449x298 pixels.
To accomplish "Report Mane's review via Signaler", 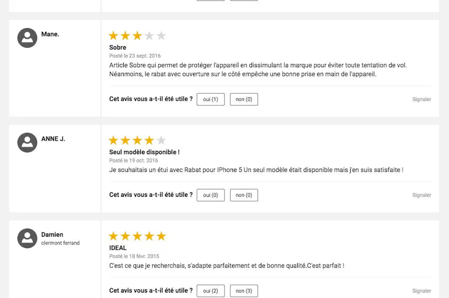I will pos(422,100).
